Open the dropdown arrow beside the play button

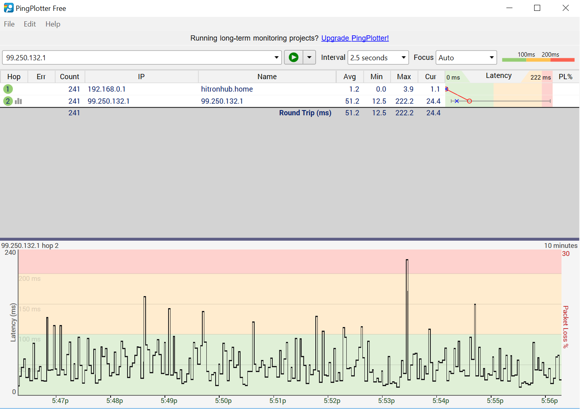tap(309, 57)
